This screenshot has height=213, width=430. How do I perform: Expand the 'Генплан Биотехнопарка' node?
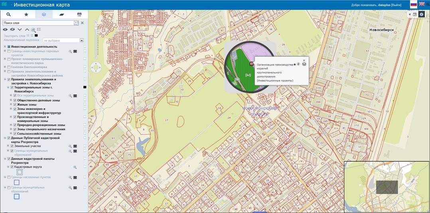pos(5,67)
